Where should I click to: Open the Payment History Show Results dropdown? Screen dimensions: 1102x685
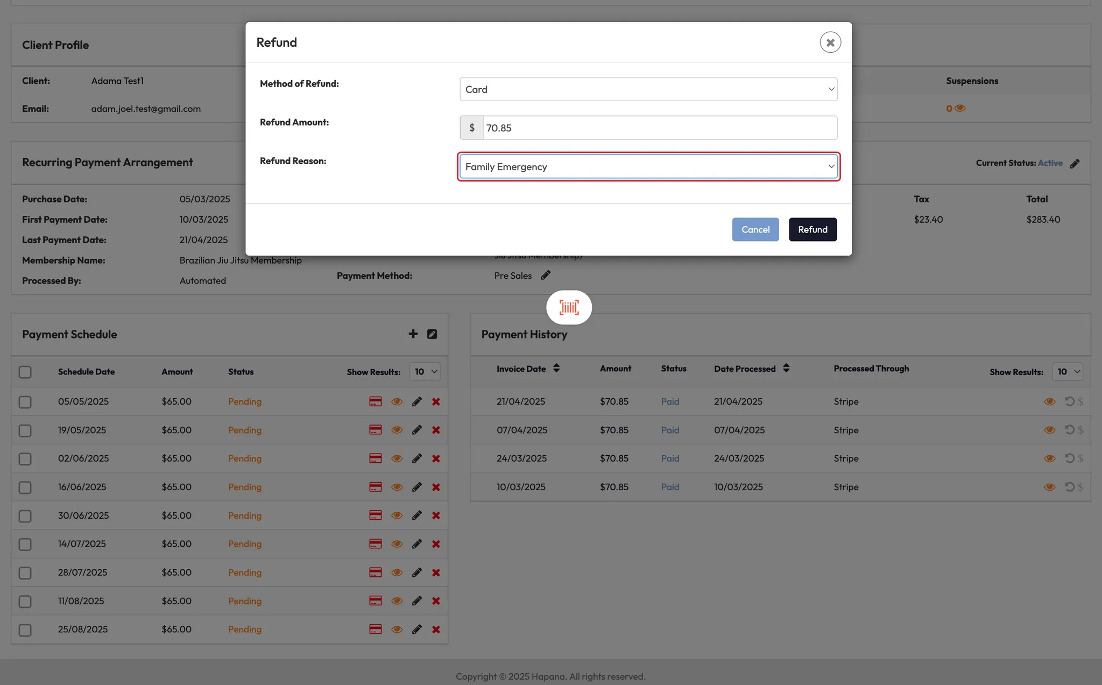(x=1068, y=372)
